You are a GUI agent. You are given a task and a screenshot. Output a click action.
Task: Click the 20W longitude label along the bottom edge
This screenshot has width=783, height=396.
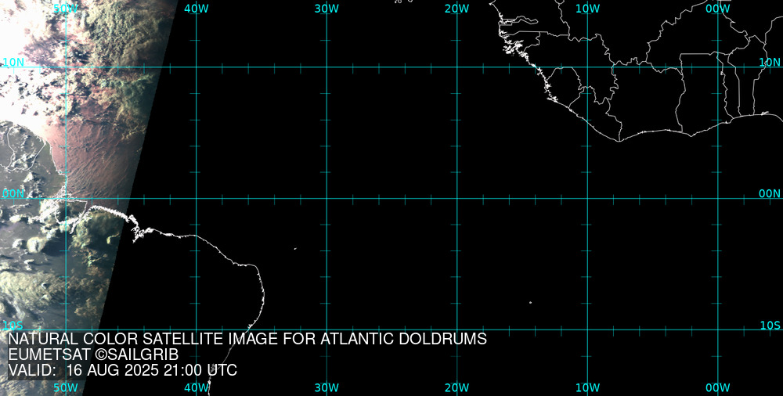coord(457,387)
